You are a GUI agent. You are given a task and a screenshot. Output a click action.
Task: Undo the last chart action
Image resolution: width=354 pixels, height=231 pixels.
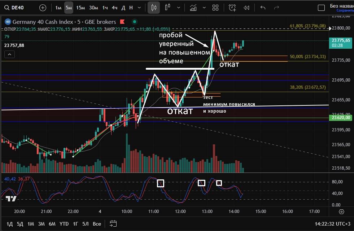263,8
